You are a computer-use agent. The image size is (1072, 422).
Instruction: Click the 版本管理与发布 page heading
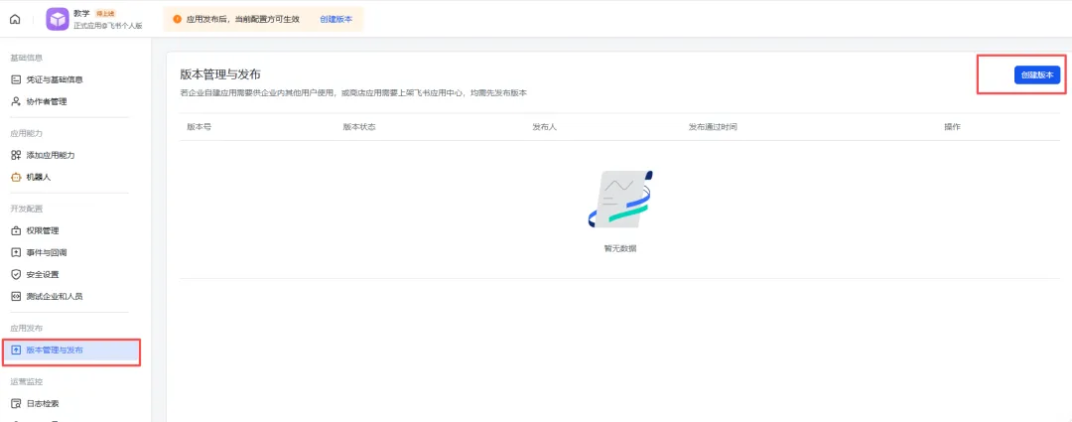click(220, 74)
